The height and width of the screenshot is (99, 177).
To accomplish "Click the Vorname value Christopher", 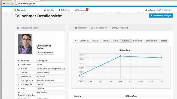I will click(x=42, y=61).
